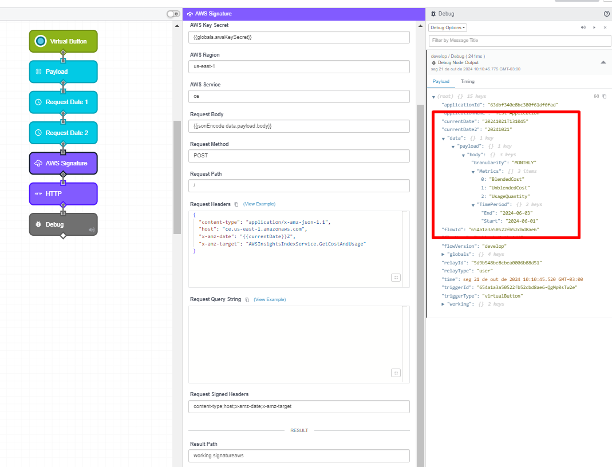
Task: Expand the Request Query String editor fullscreen
Action: point(396,373)
